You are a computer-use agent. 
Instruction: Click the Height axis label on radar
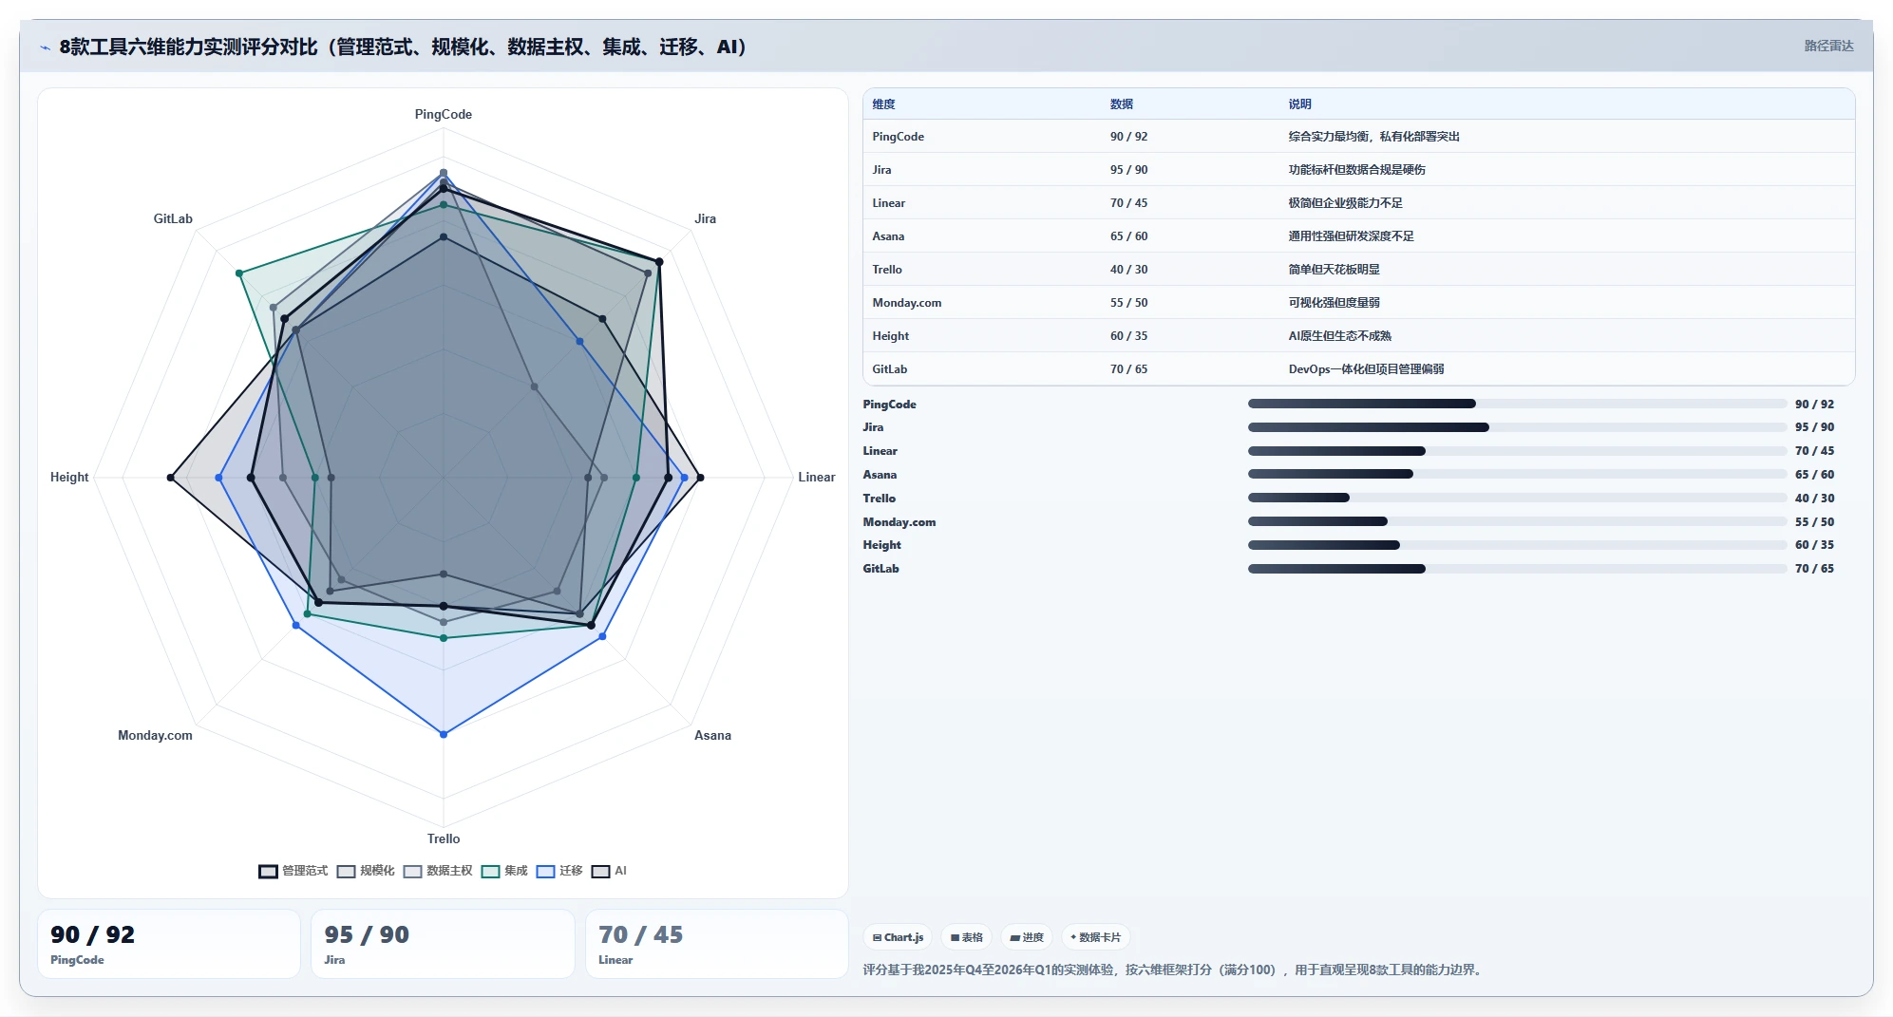pyautogui.click(x=69, y=477)
